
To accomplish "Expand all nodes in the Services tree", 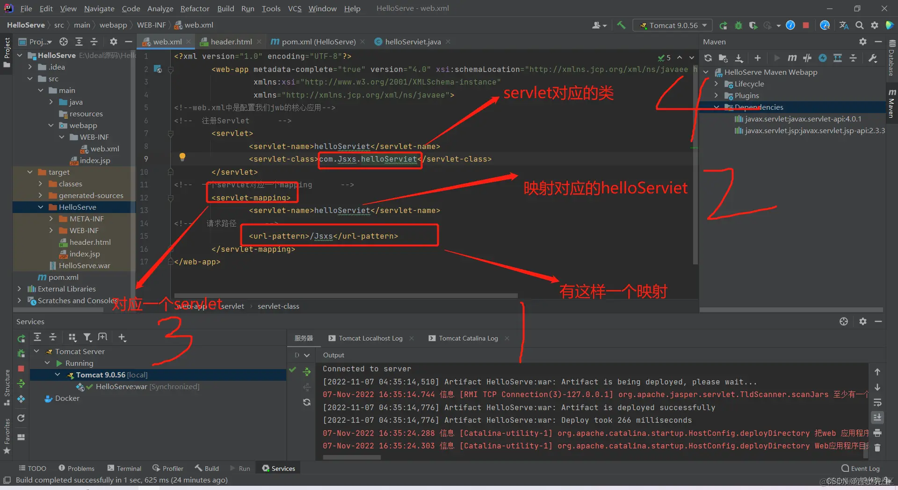I will tap(37, 337).
